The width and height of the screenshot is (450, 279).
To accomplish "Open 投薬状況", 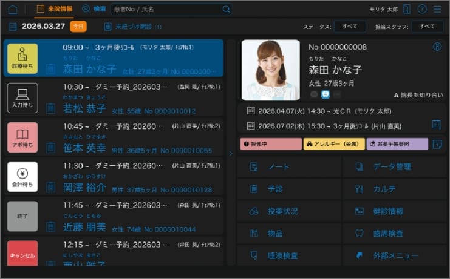I will pyautogui.click(x=289, y=211).
